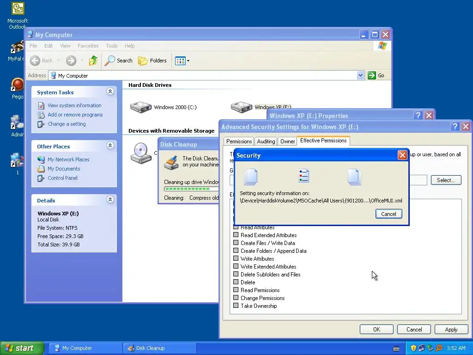Select the CD drive icon under Removable Storage
Viewport: 473px width, 355px height.
[141, 153]
